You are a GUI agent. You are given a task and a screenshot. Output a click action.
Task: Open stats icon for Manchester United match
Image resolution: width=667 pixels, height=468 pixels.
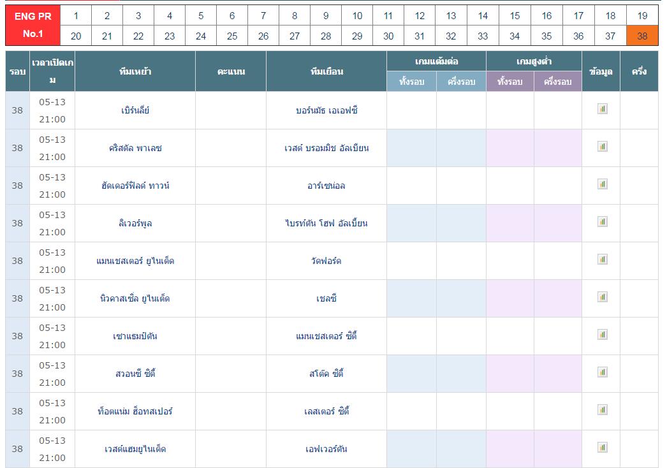coord(603,260)
